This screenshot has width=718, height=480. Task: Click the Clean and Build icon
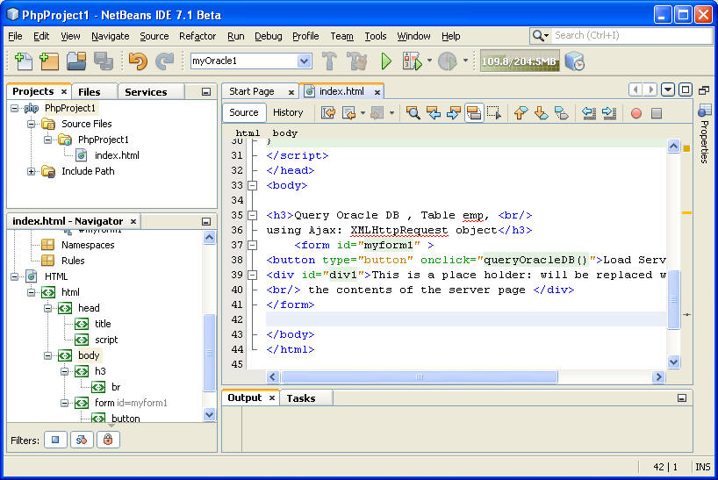(x=356, y=61)
